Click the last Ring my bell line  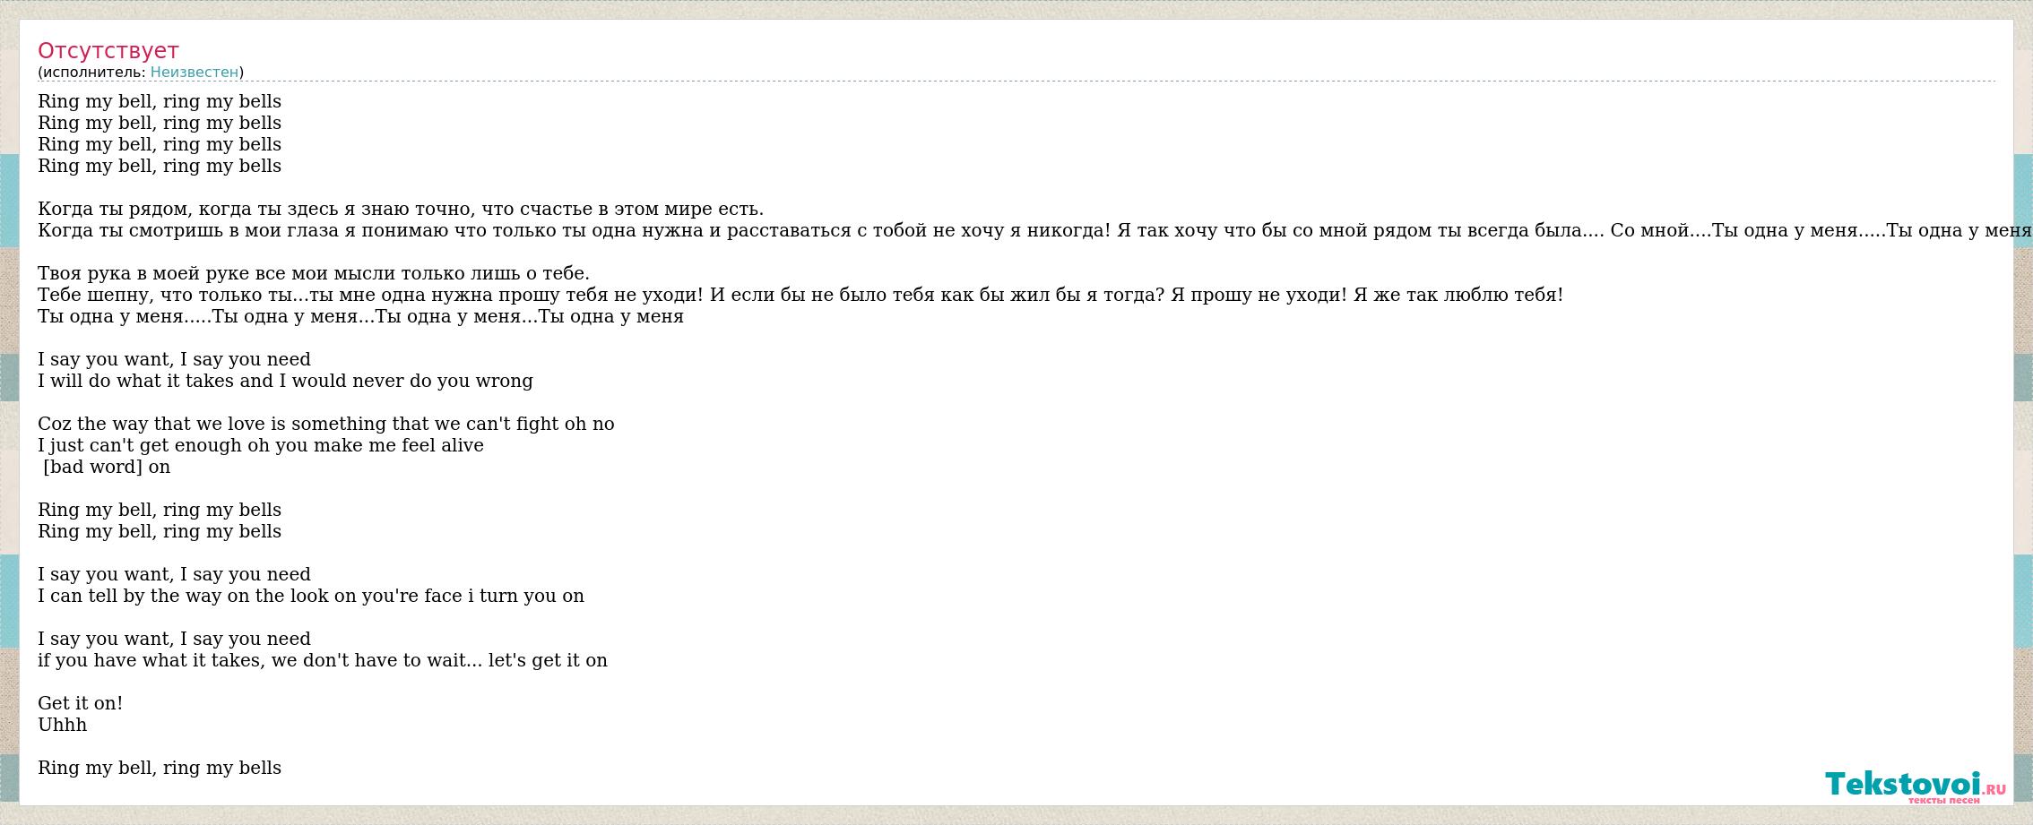(160, 768)
